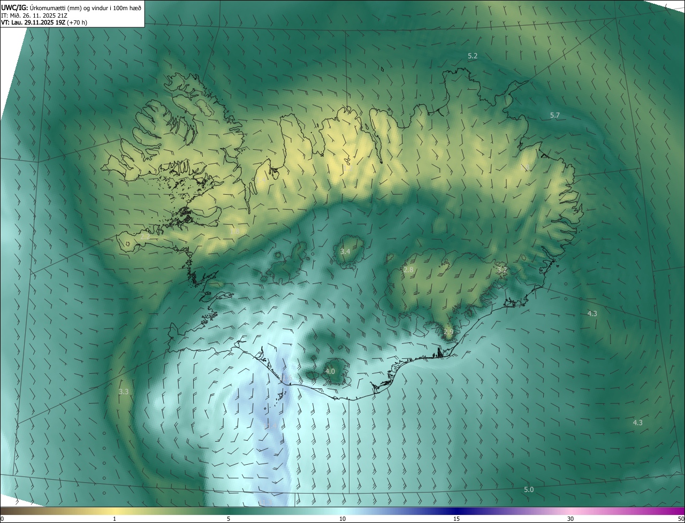
Task: Click the color scale tick label 10
Action: 342,519
